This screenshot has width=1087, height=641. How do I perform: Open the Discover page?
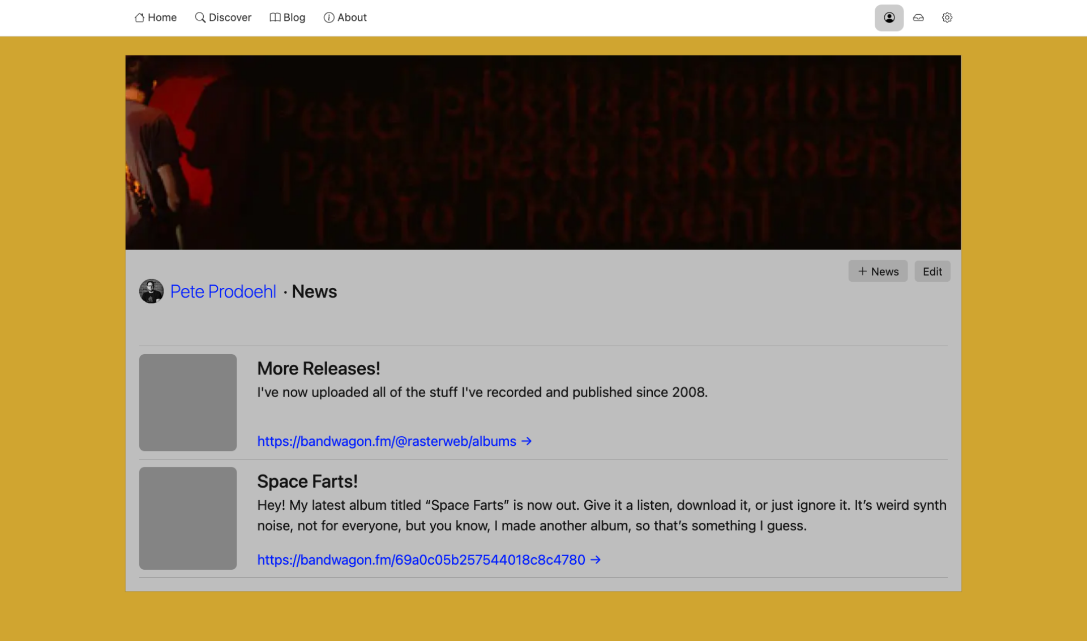[x=229, y=18]
